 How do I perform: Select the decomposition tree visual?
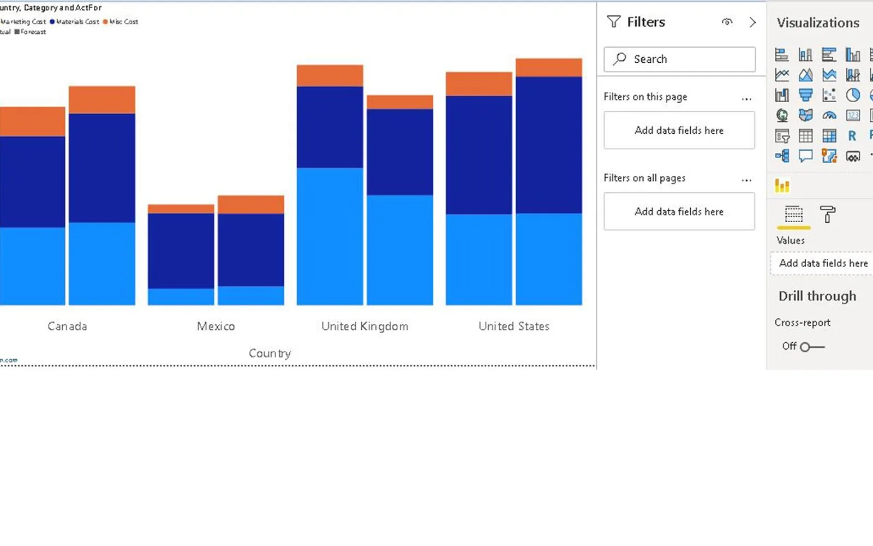coord(782,156)
